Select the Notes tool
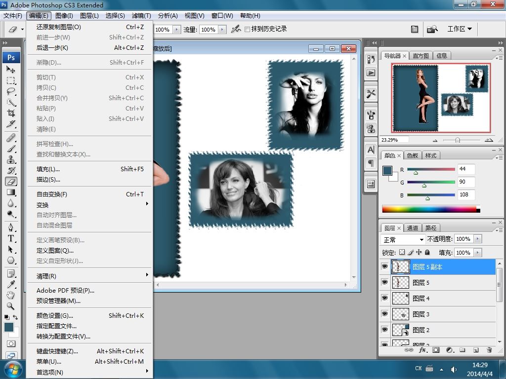 [11, 274]
